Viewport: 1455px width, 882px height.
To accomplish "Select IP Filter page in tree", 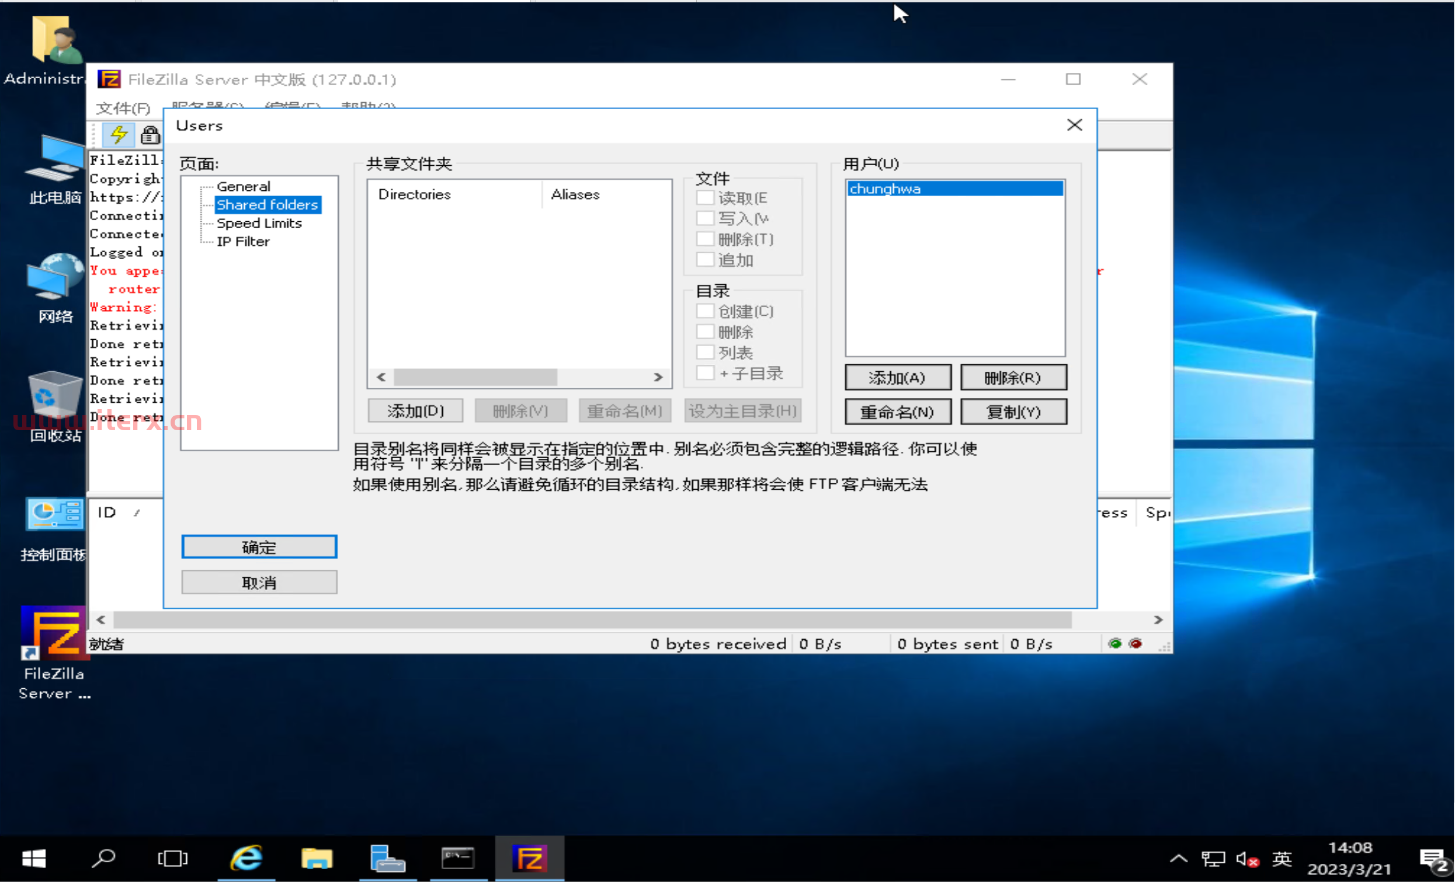I will tap(244, 241).
